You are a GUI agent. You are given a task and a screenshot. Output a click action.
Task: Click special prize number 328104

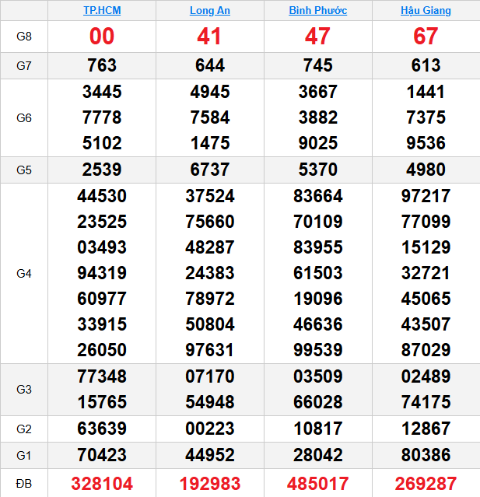click(102, 483)
